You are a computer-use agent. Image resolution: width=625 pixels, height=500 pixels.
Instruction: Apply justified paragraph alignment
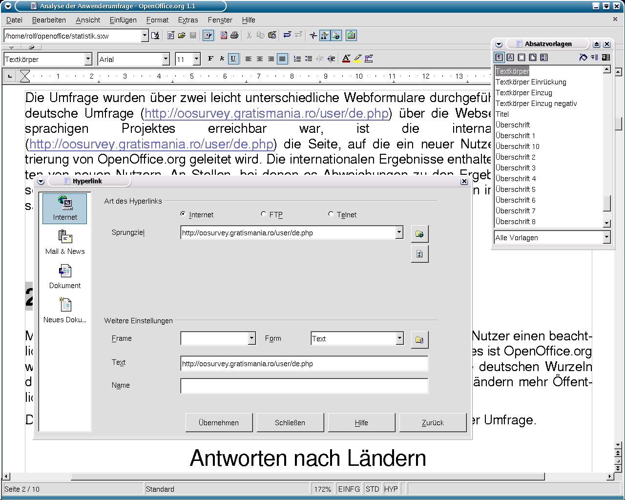coord(282,59)
